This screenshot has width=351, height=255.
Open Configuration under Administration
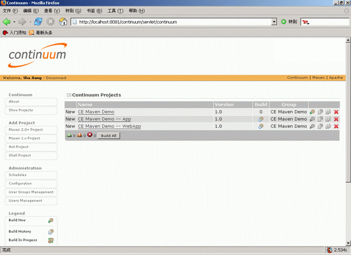[31, 184]
